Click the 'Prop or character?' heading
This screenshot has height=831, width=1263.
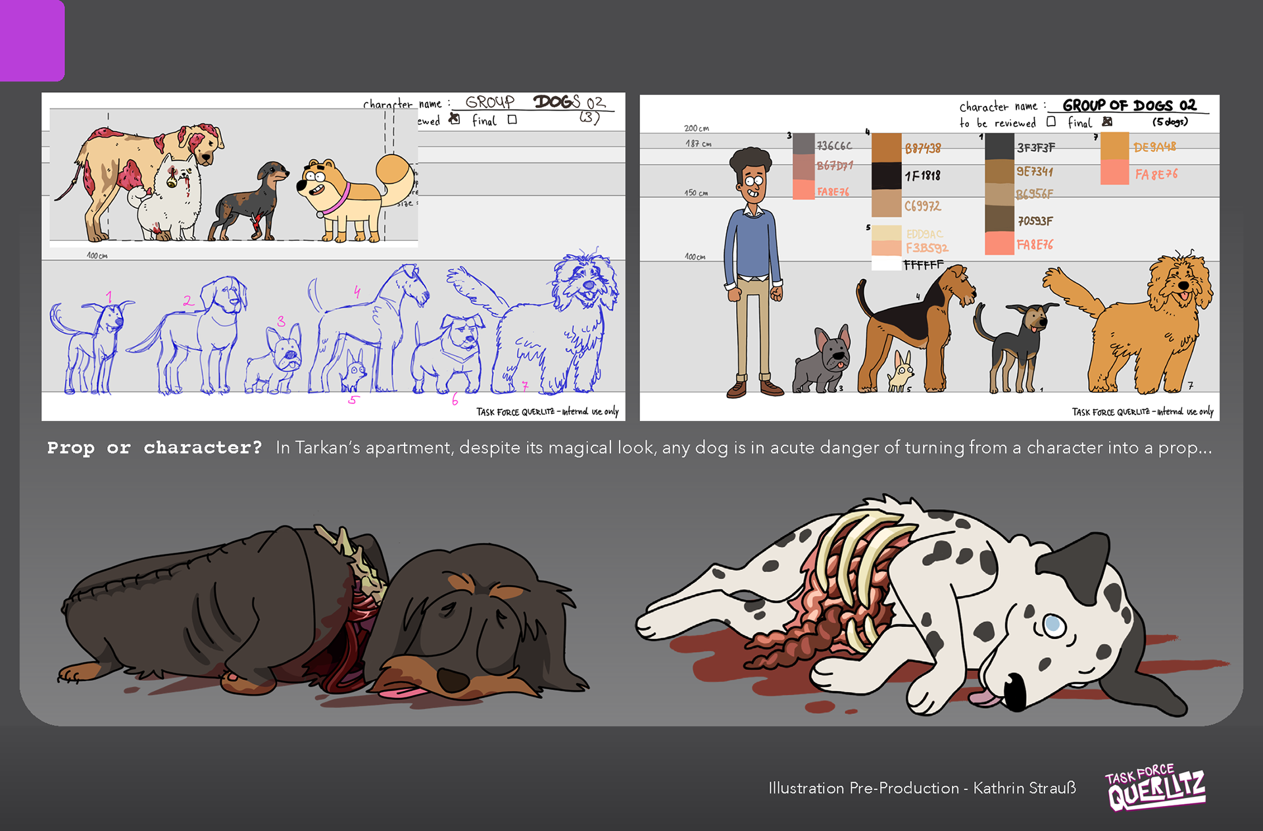[x=154, y=448]
